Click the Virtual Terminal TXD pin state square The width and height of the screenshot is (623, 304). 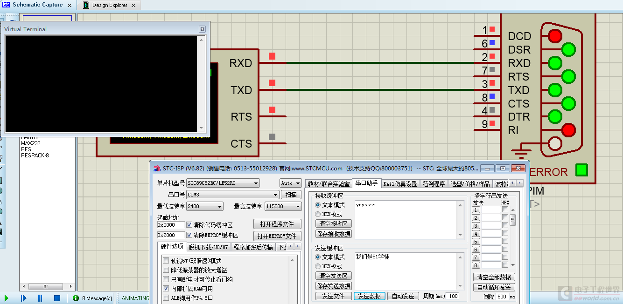point(272,83)
